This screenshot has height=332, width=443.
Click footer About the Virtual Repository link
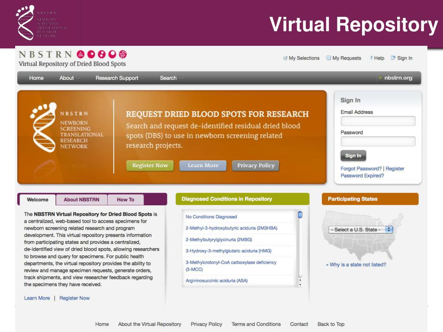point(150,324)
